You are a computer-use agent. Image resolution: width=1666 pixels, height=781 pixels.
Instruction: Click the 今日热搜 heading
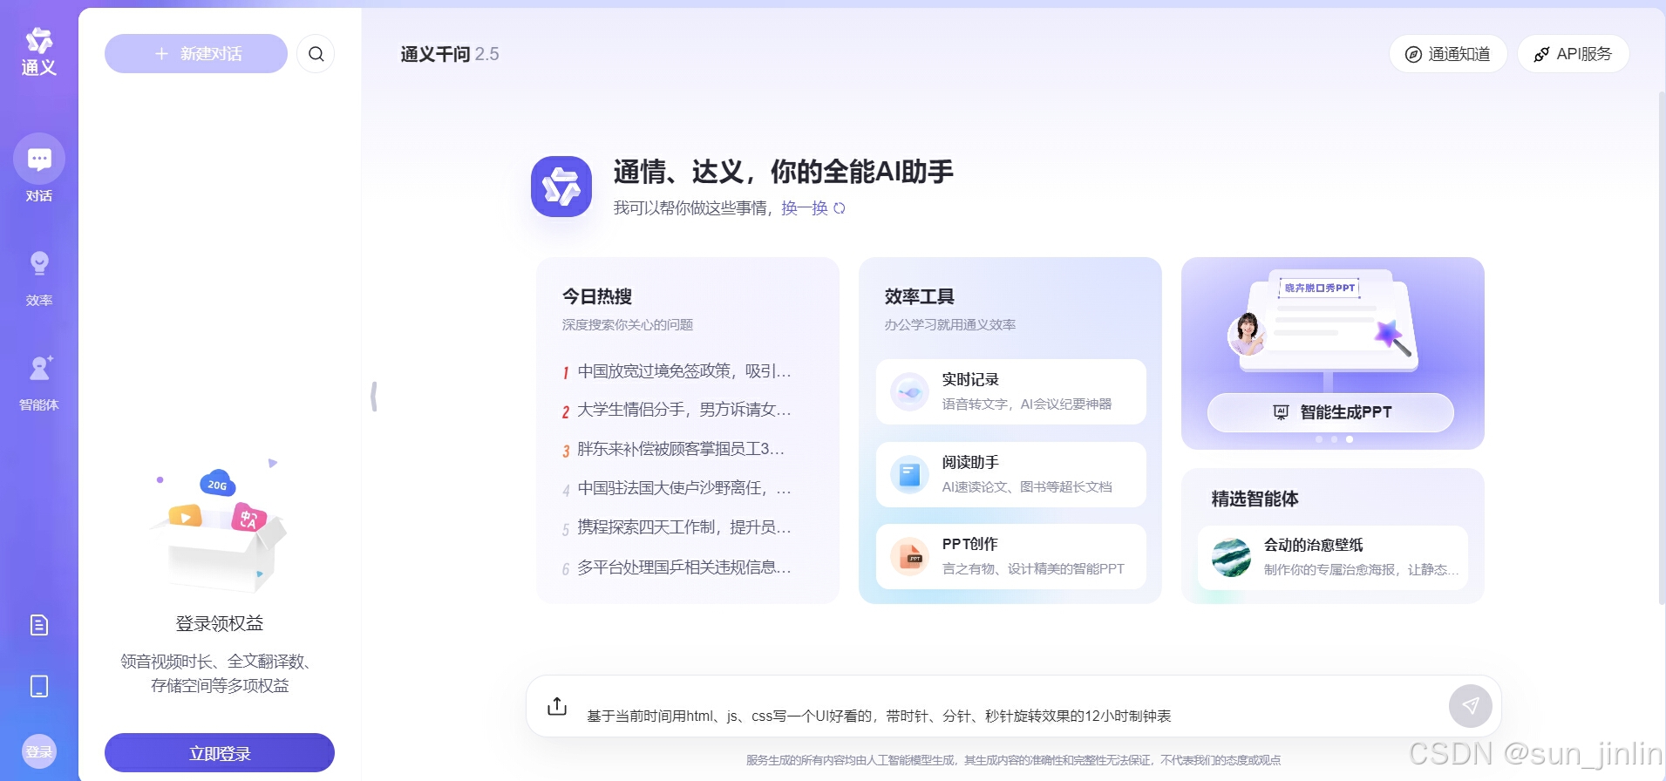(597, 296)
